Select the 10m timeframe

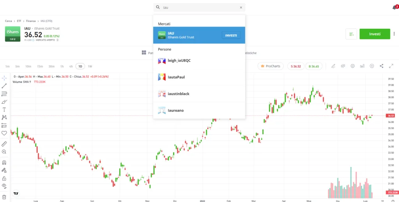(28, 66)
